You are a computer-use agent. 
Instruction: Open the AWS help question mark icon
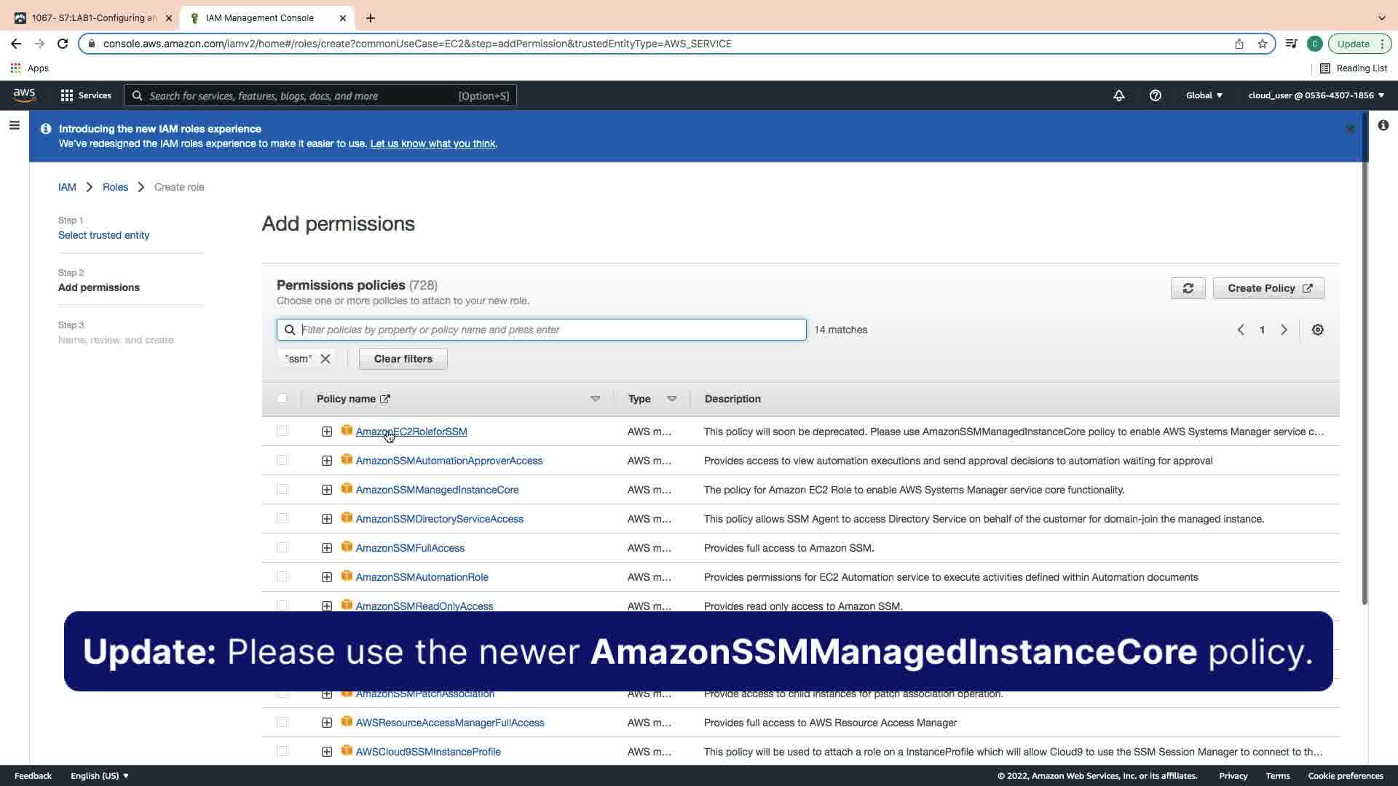(1155, 95)
